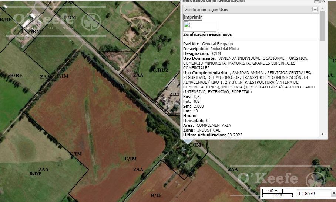Click the R/IE zone label on map

pos(156,195)
